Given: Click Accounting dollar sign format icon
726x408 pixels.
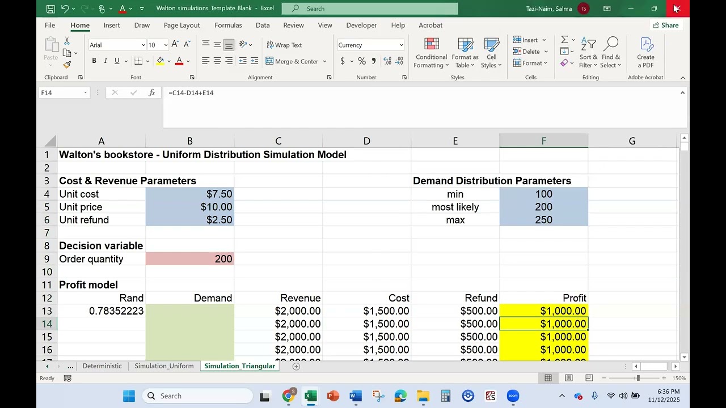Looking at the screenshot, I should [343, 61].
